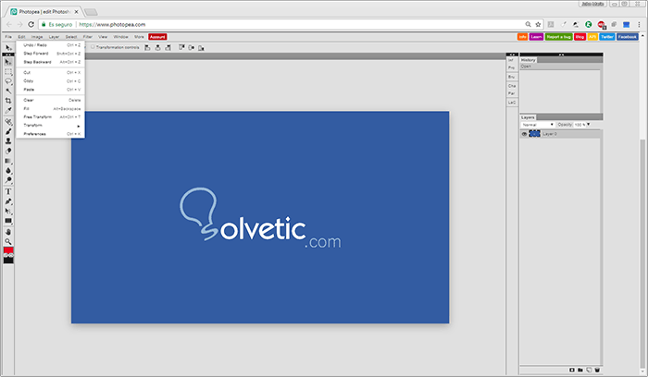Open the Opacity value dropdown arrow
This screenshot has height=377, width=648.
coord(589,125)
